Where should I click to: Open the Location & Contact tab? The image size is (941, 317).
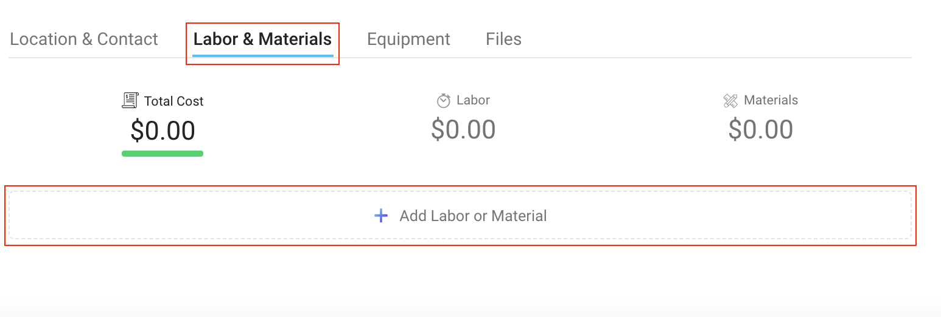[x=84, y=39]
